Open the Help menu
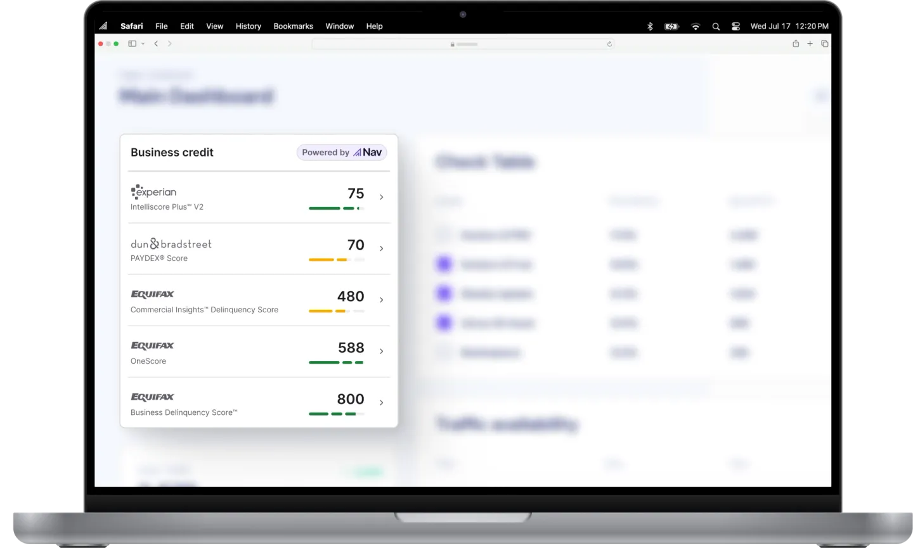913x548 pixels. pos(375,26)
